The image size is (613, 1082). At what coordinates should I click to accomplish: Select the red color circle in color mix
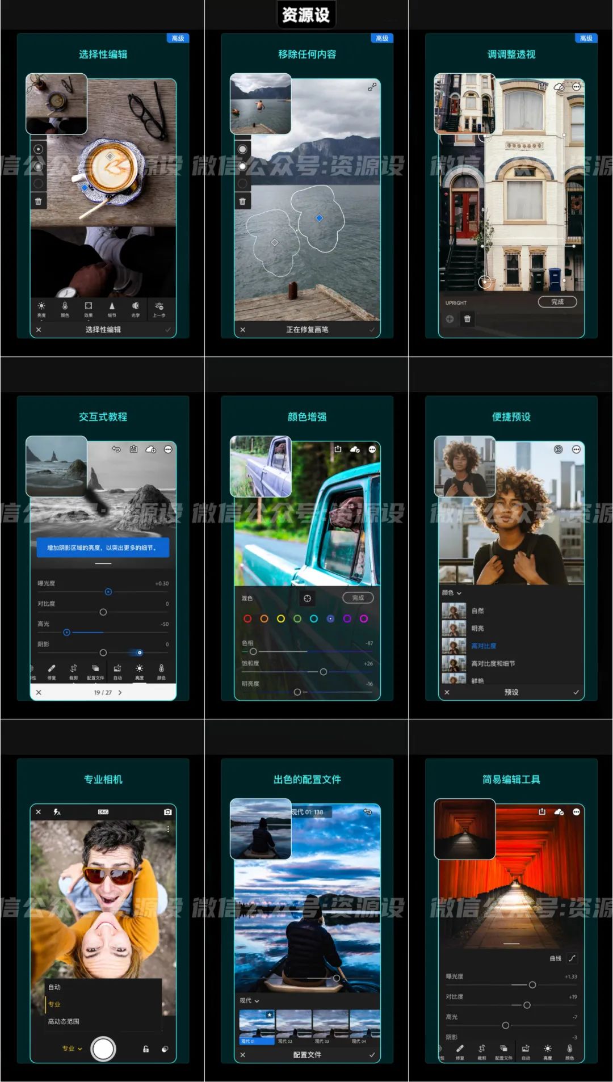[247, 618]
